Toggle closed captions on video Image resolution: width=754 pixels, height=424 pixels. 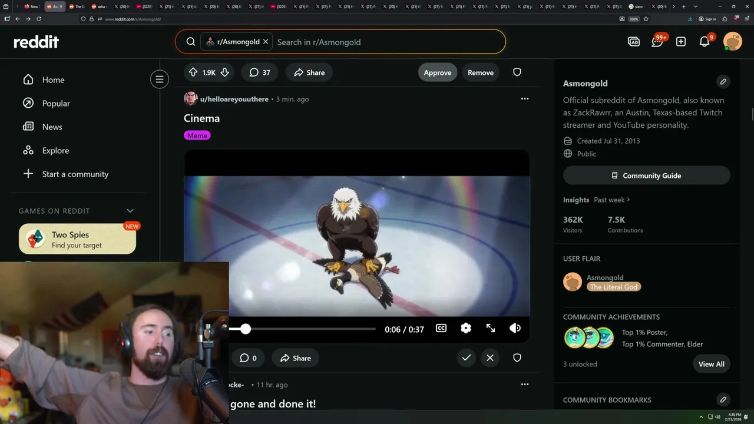[441, 328]
